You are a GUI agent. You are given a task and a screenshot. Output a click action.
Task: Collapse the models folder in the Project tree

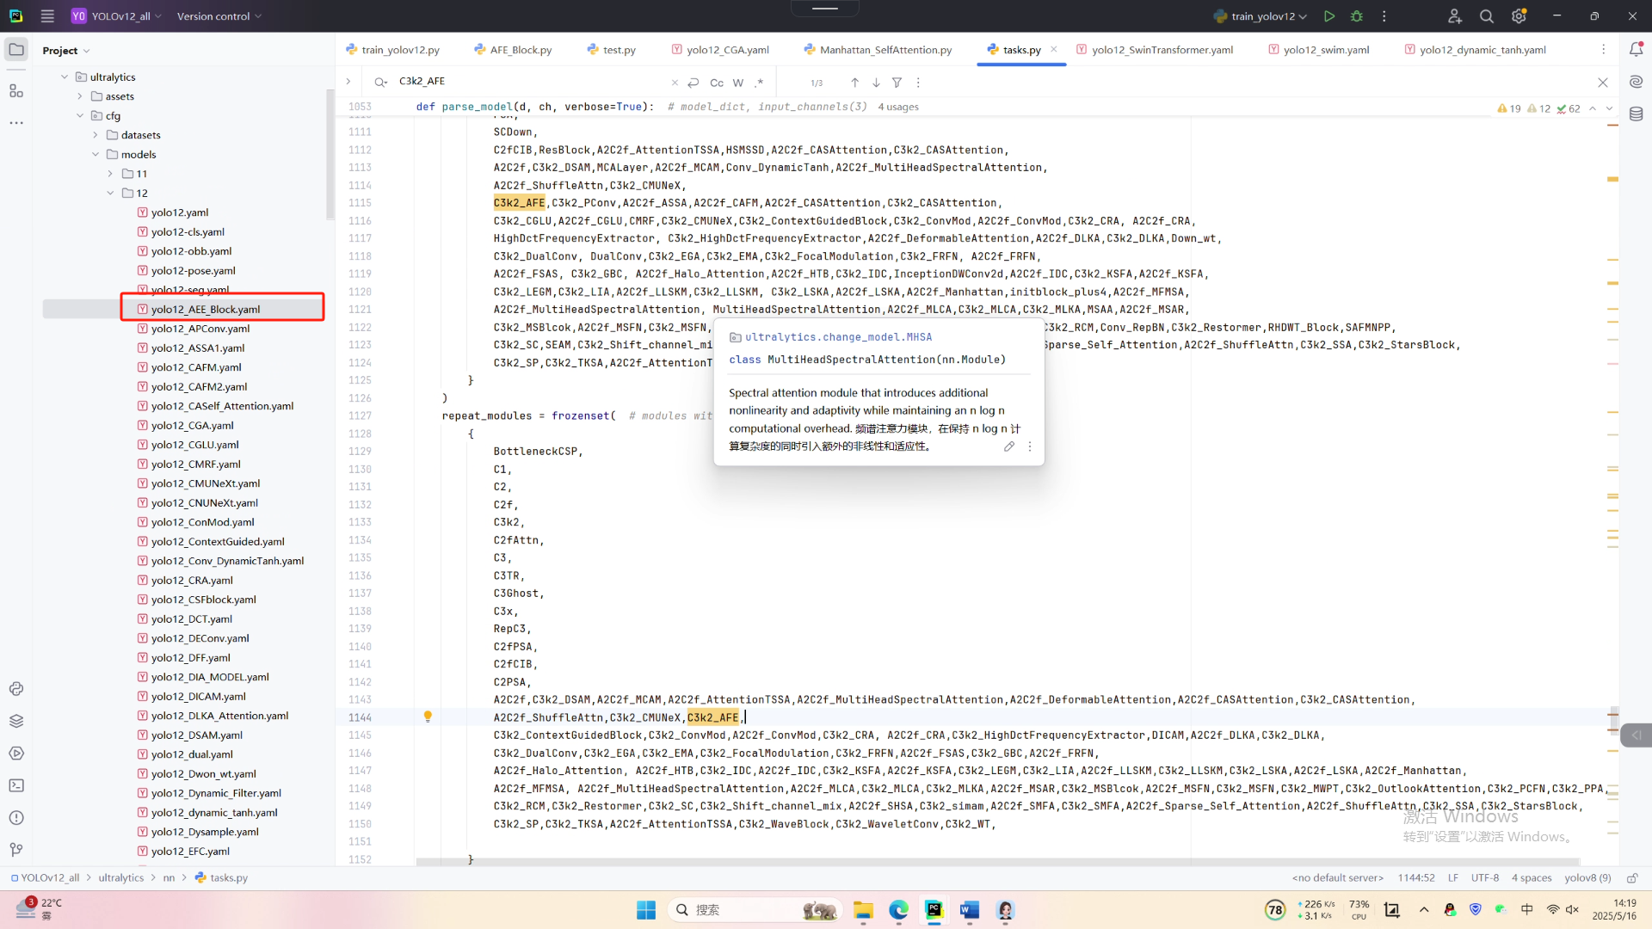[96, 155]
